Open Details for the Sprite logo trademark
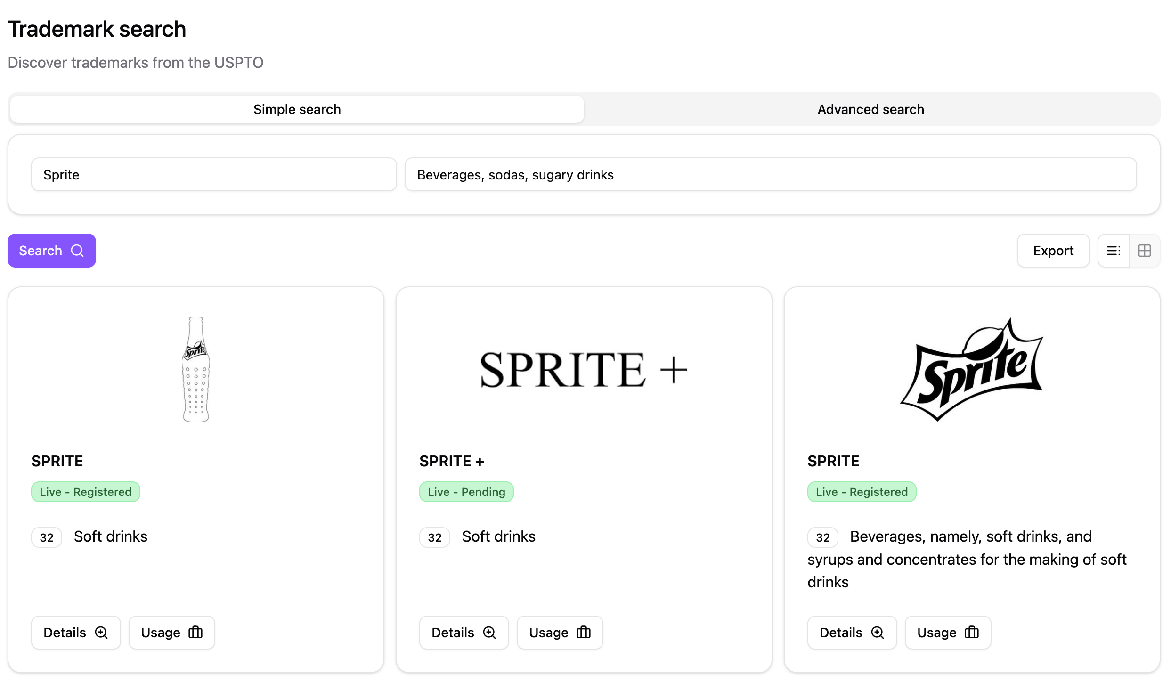The image size is (1171, 682). [852, 633]
